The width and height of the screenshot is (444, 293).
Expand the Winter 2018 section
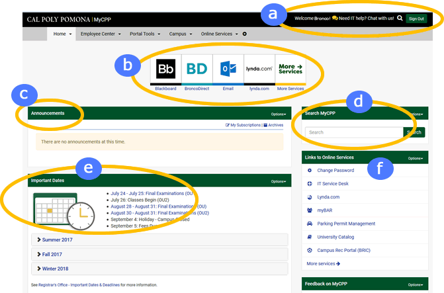159,269
